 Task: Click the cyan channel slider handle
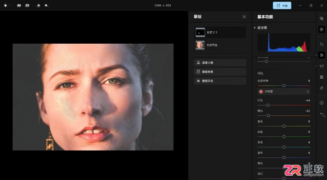(284, 147)
